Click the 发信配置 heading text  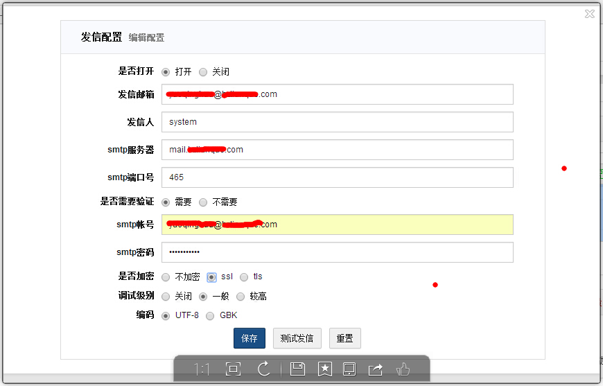coord(101,37)
